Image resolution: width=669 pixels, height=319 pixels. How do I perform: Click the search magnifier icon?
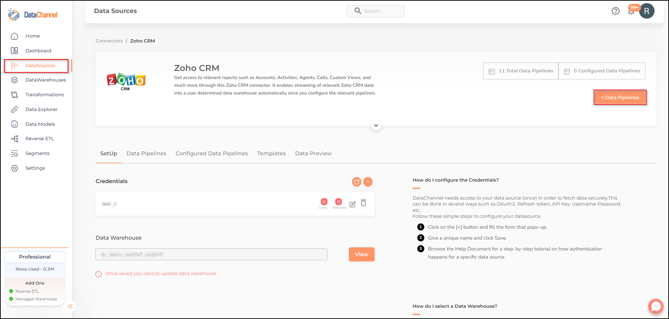pos(358,11)
